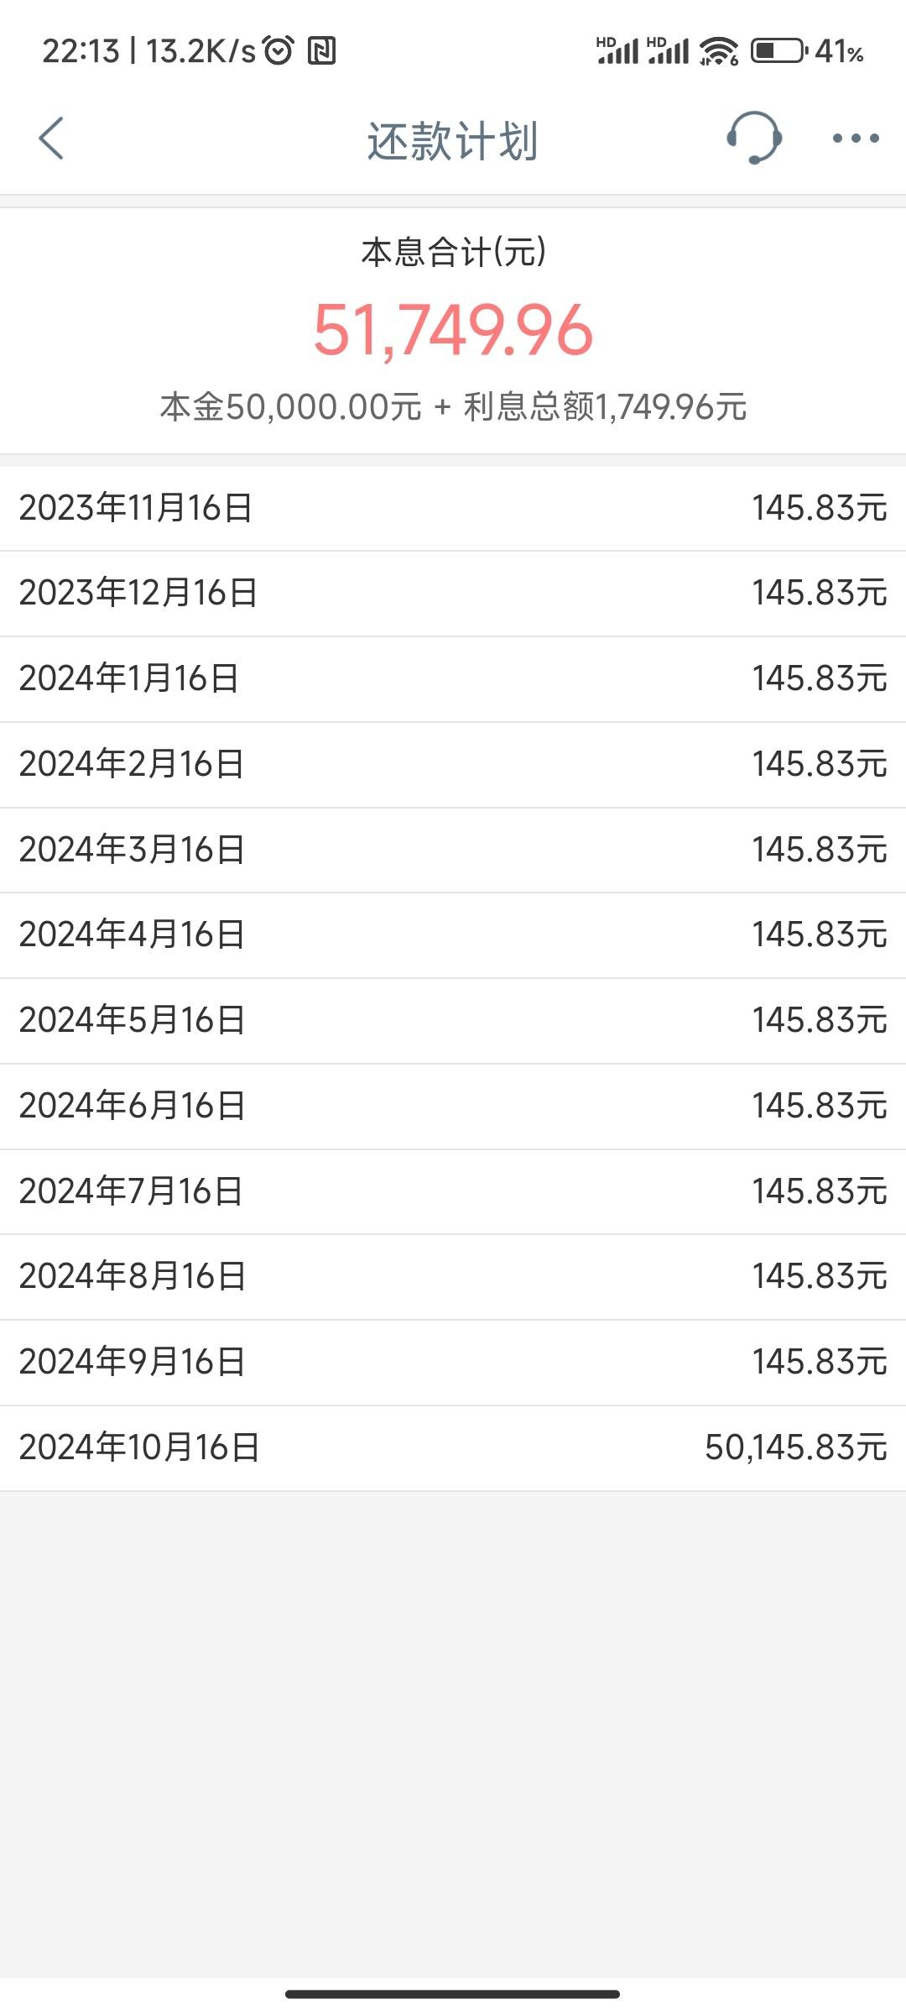
Task: Tap the battery indicator icon
Action: pos(778,51)
